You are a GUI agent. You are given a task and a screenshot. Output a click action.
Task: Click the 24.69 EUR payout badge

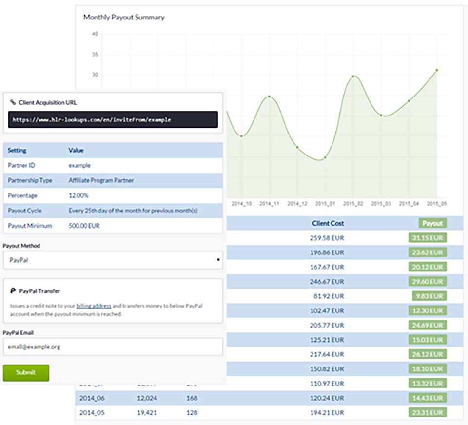pos(428,325)
